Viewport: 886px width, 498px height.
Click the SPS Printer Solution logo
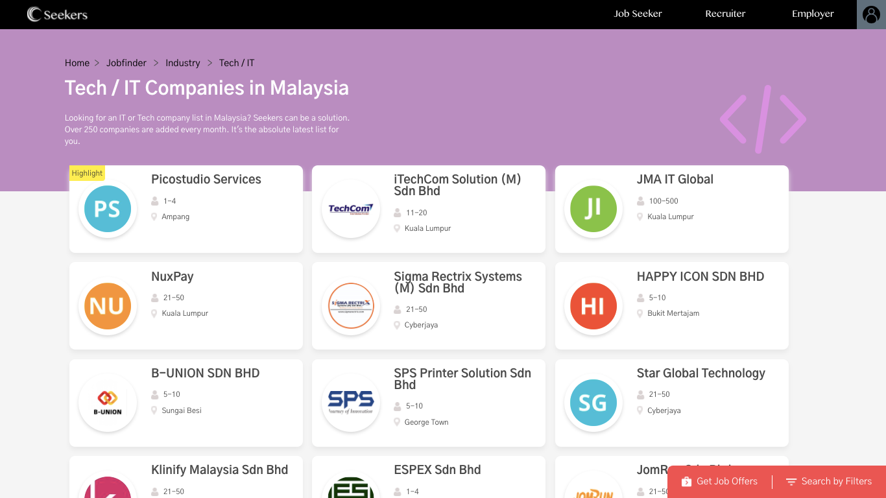(350, 403)
